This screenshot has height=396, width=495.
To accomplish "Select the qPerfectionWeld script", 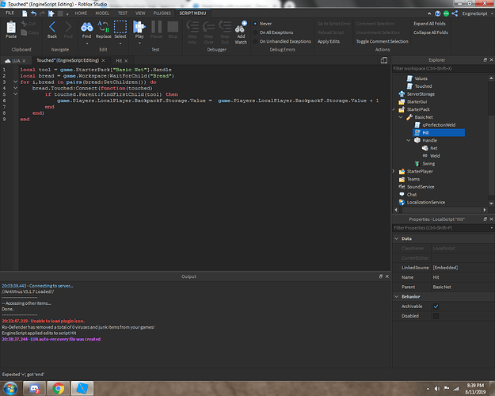I will pyautogui.click(x=439, y=124).
